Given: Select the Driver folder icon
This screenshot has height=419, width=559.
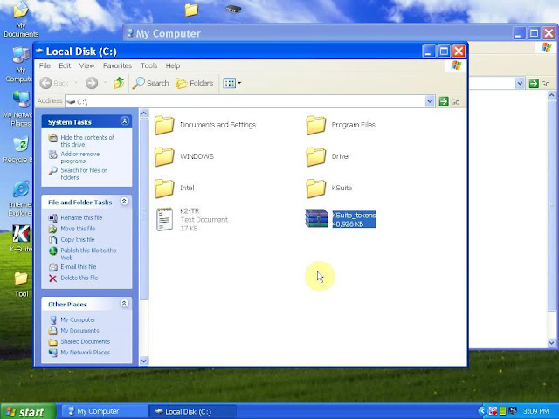Looking at the screenshot, I should (x=316, y=157).
